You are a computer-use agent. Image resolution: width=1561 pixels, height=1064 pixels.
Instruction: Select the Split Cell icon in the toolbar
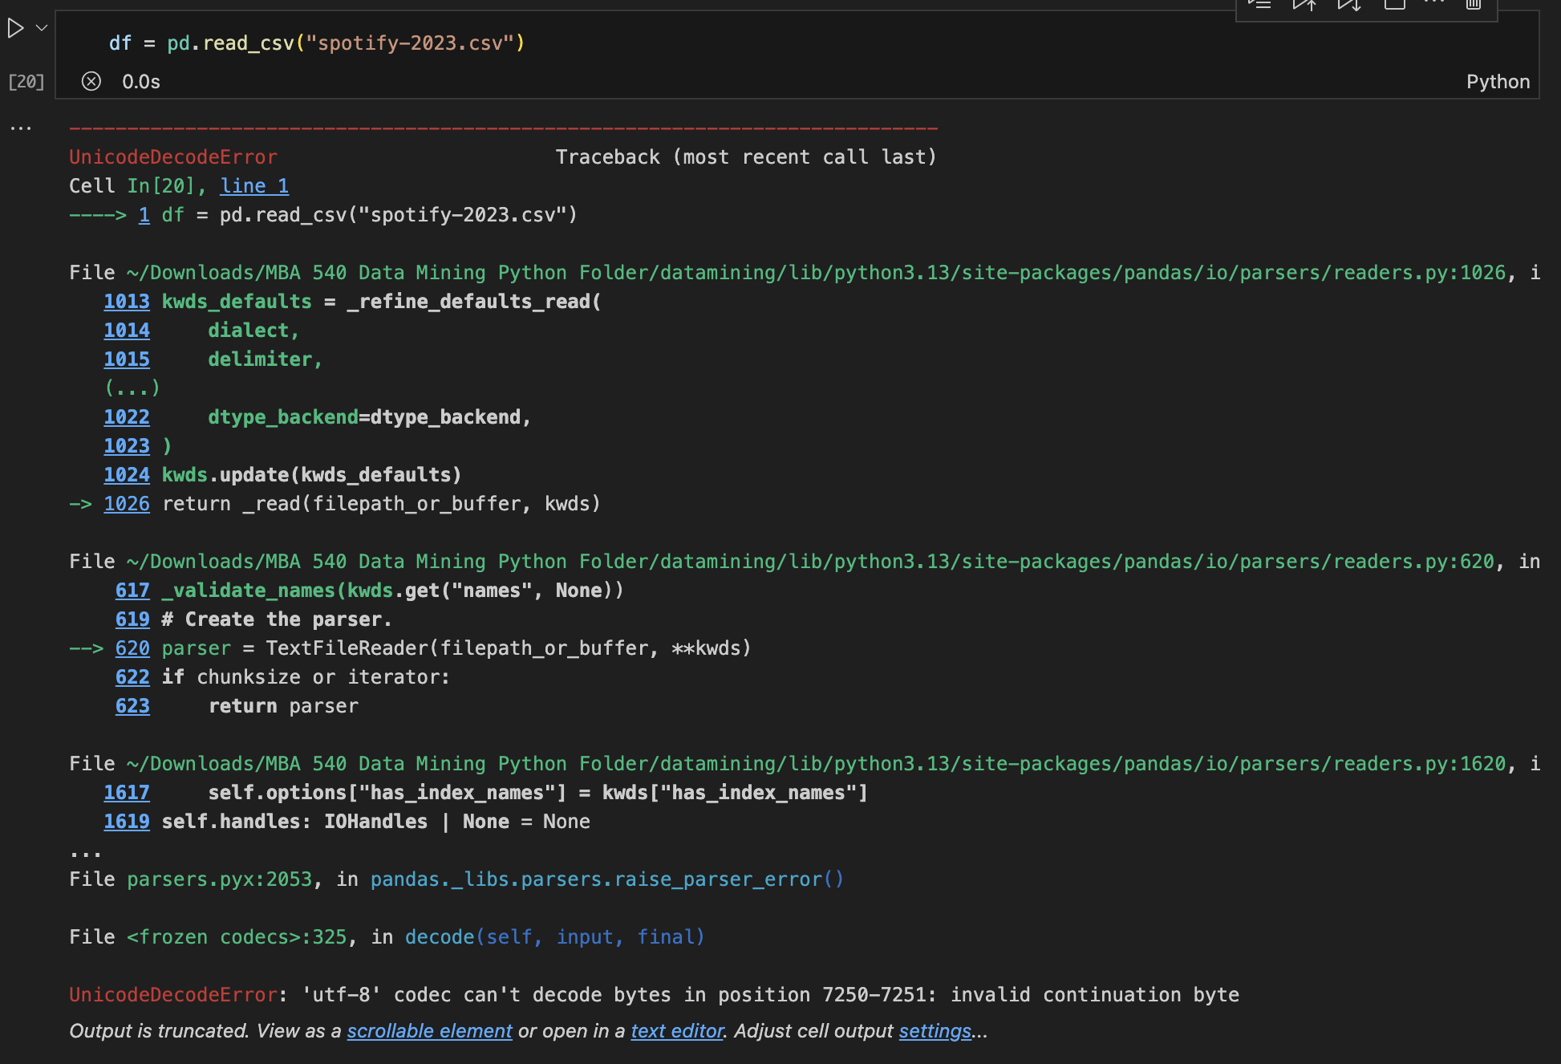[1395, 6]
